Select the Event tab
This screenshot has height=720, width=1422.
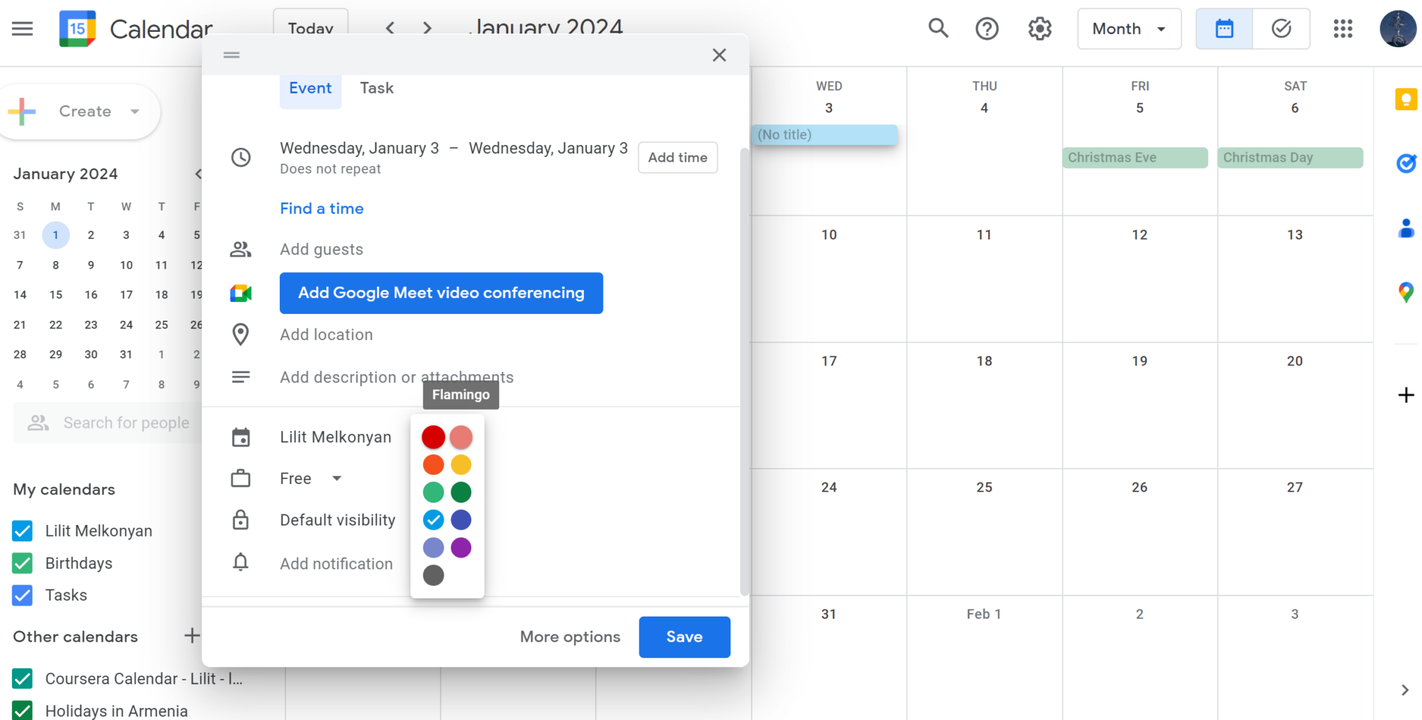coord(310,88)
